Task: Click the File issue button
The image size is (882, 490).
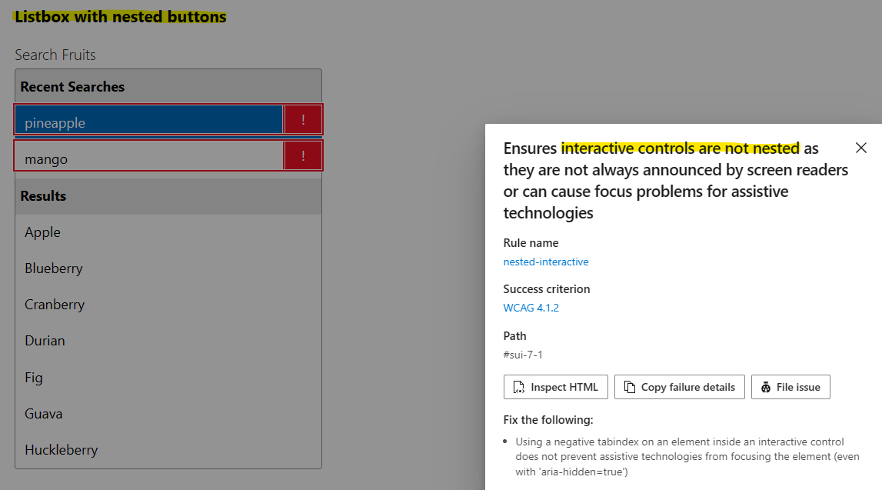Action: click(x=790, y=387)
